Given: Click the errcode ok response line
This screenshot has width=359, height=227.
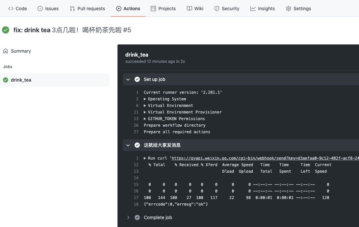Looking at the screenshot, I should point(176,204).
